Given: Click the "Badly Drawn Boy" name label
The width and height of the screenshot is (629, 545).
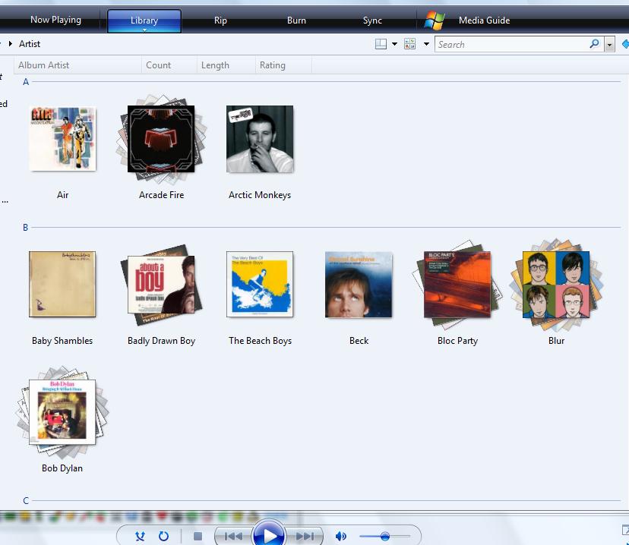Looking at the screenshot, I should (x=161, y=341).
